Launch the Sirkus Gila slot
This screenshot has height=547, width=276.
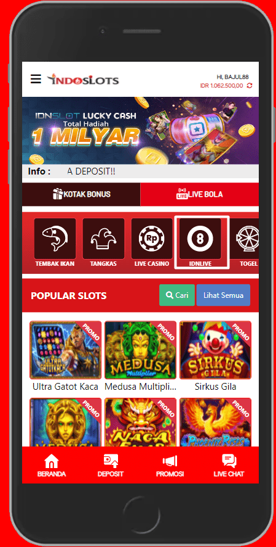[216, 350]
